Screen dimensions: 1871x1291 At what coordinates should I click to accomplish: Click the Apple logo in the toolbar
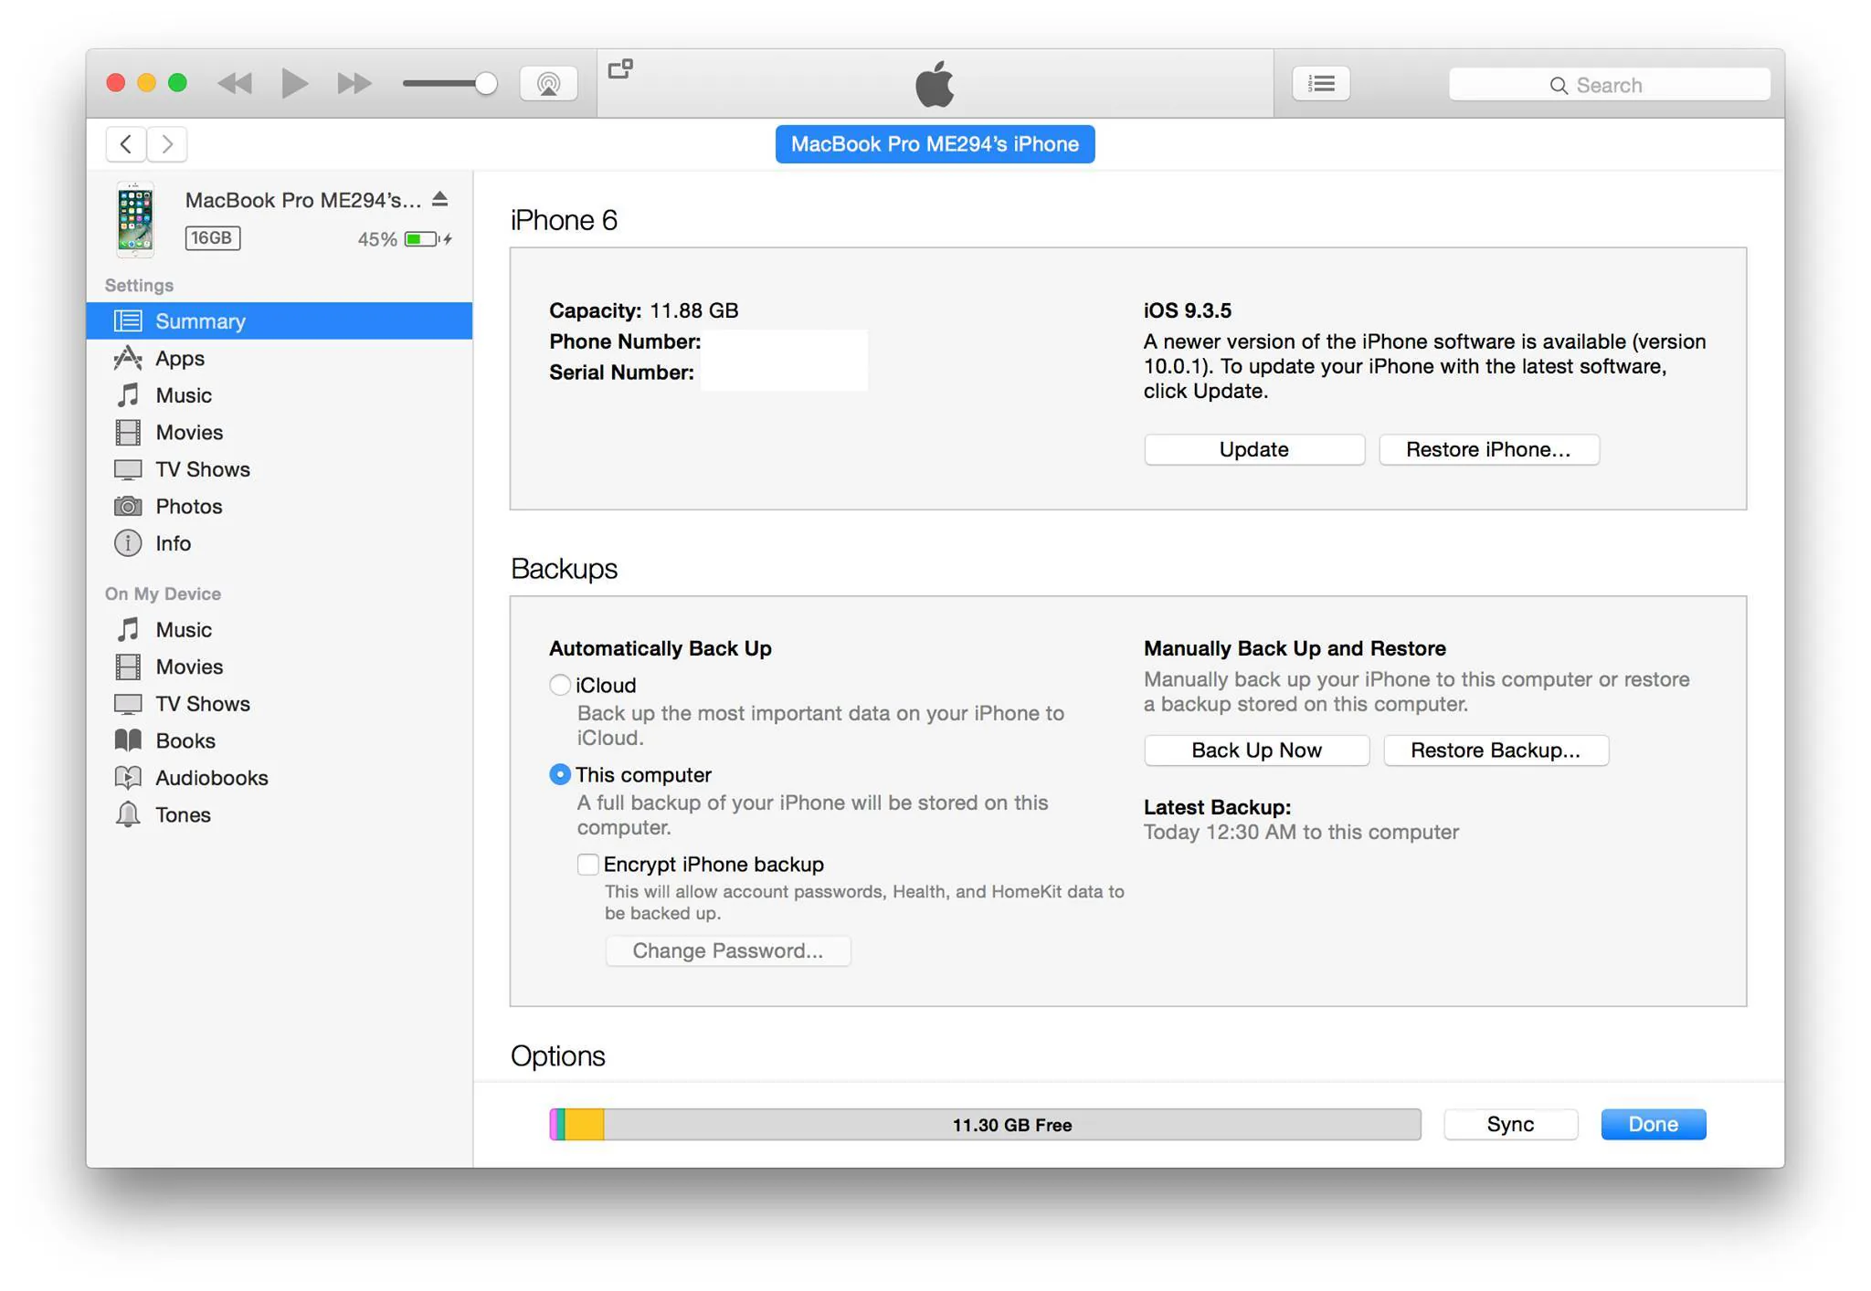(935, 83)
